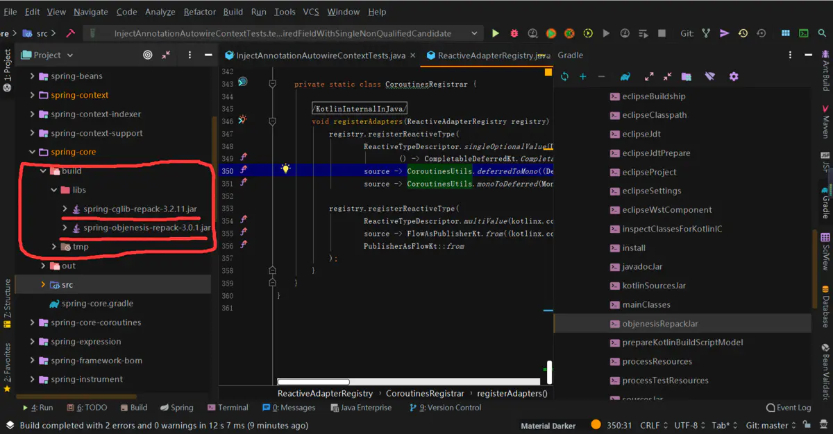Click the red Debug bug icon
Viewport: 833px width, 434px height.
tap(514, 33)
